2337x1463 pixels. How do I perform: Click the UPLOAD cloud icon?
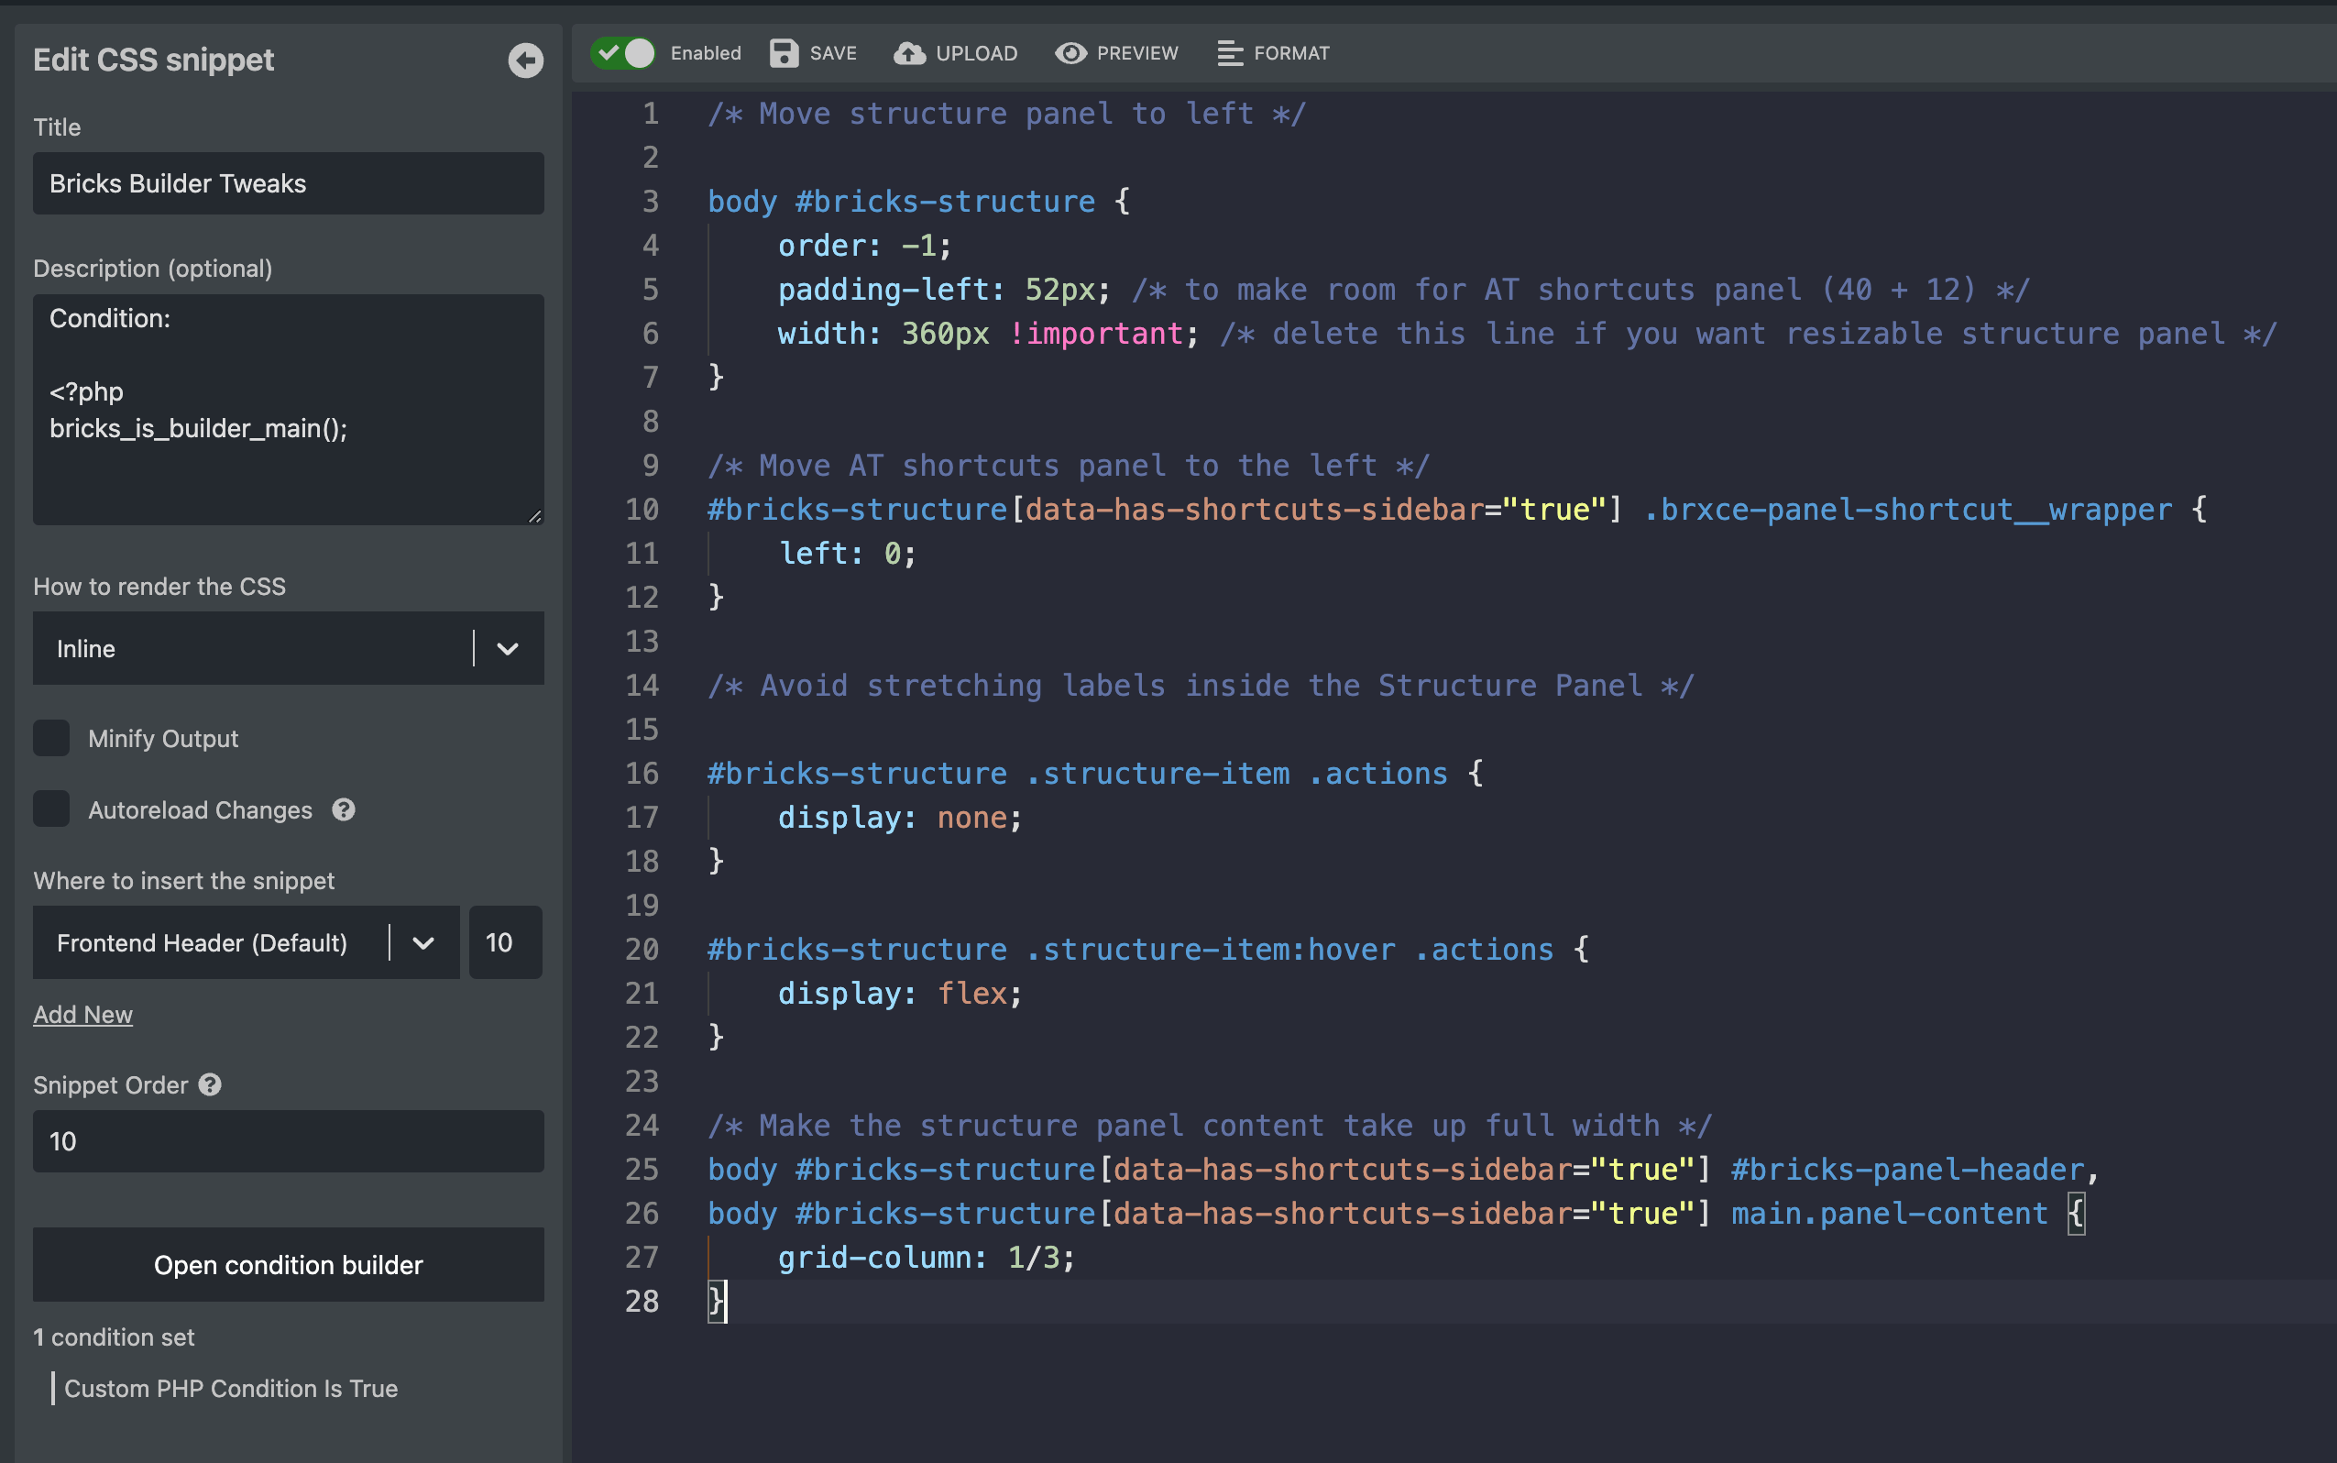[x=908, y=53]
